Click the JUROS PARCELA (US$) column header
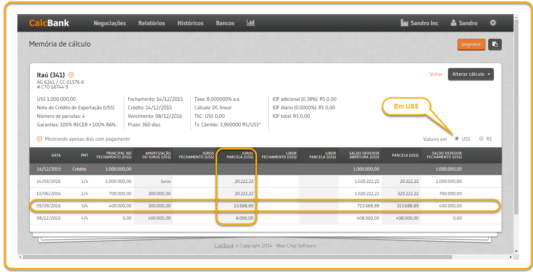The image size is (533, 272). tap(240, 155)
